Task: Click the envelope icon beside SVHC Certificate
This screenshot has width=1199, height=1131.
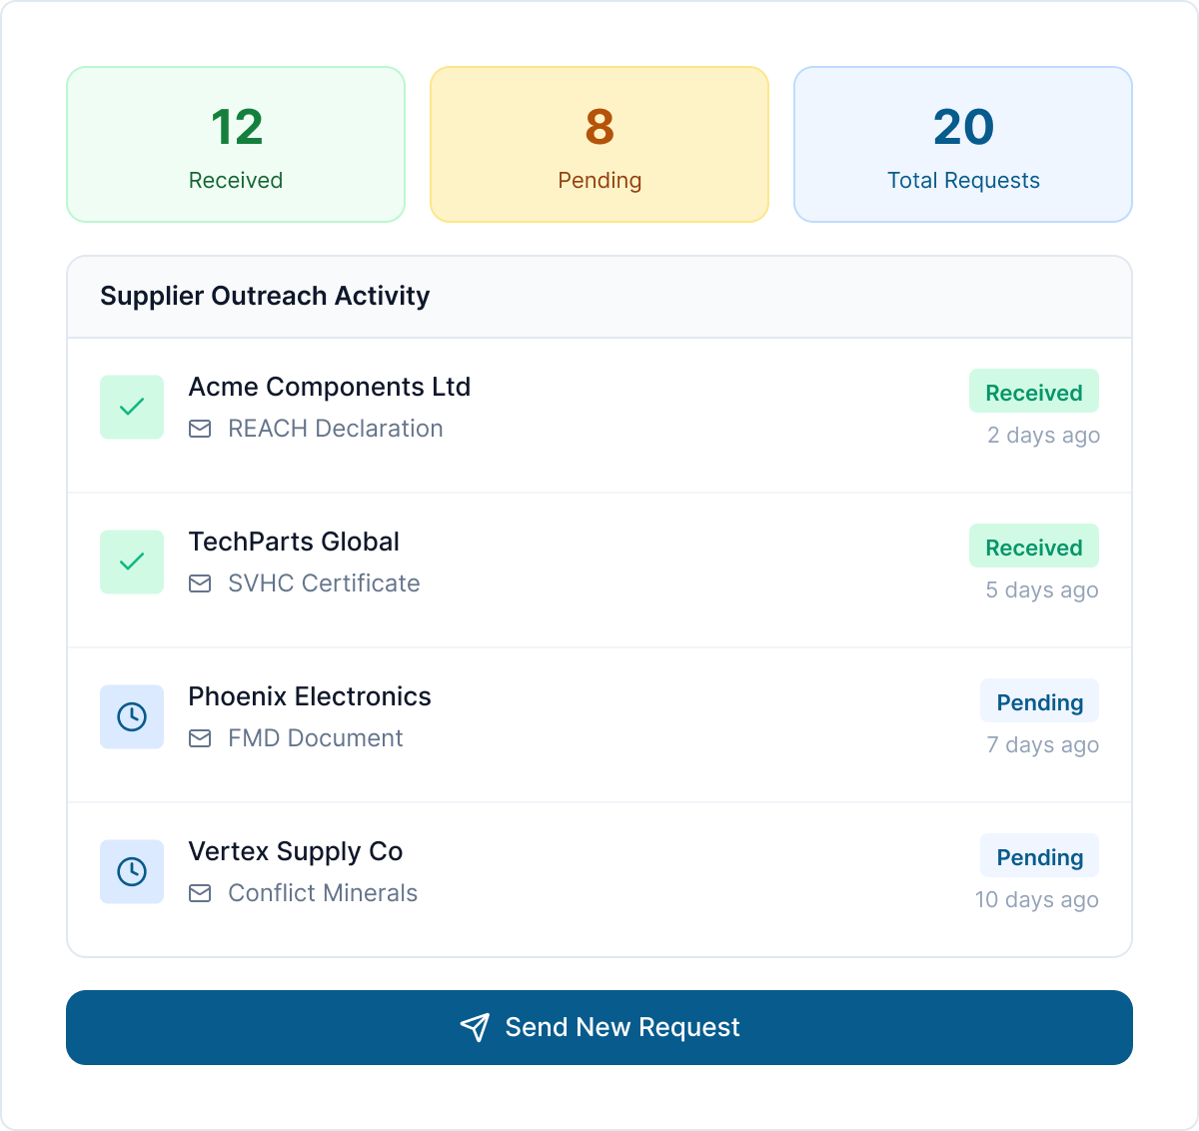Action: pos(200,583)
